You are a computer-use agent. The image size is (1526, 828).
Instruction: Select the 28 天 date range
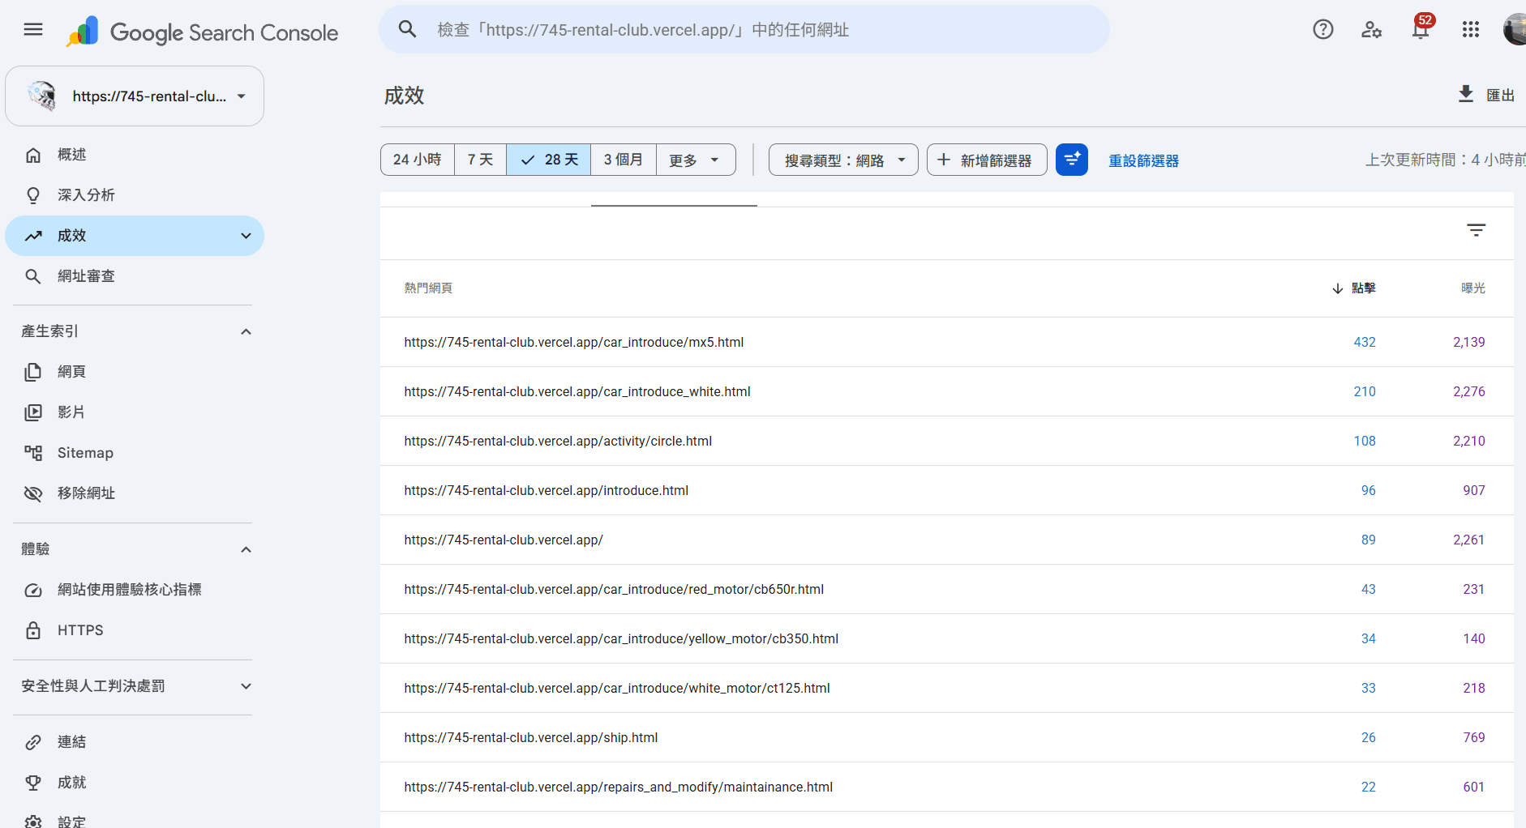pos(549,160)
